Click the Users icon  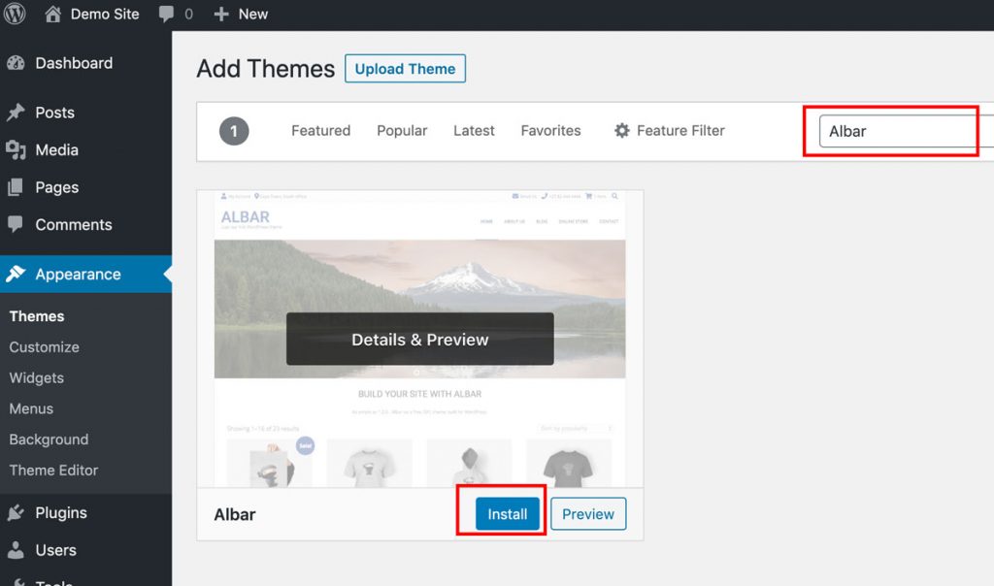(16, 550)
